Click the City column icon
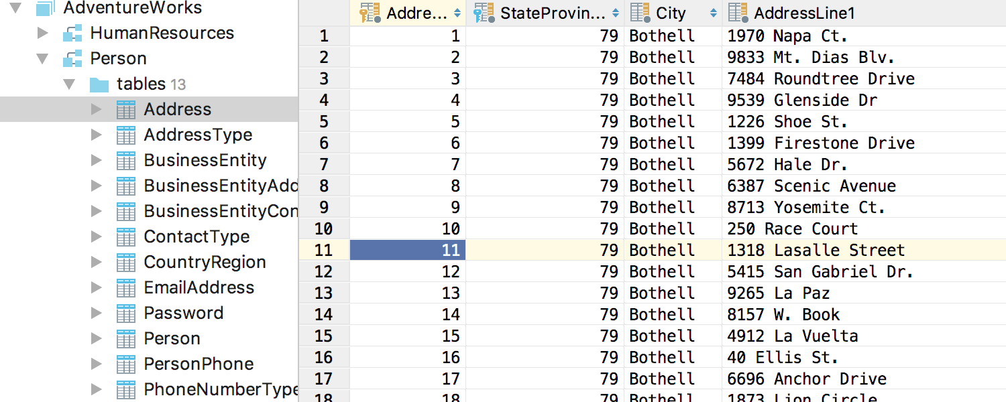Viewport: 1006px width, 402px height. click(x=640, y=13)
